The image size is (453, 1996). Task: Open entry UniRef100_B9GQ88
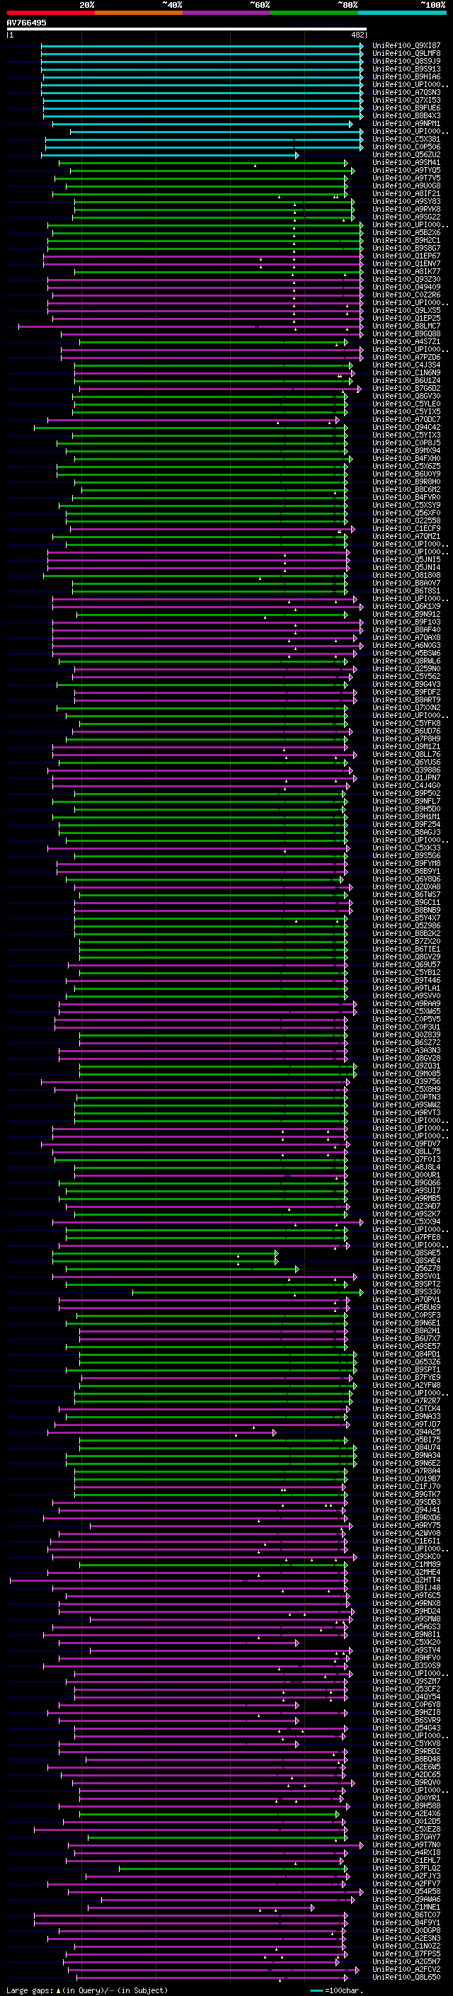tap(406, 334)
